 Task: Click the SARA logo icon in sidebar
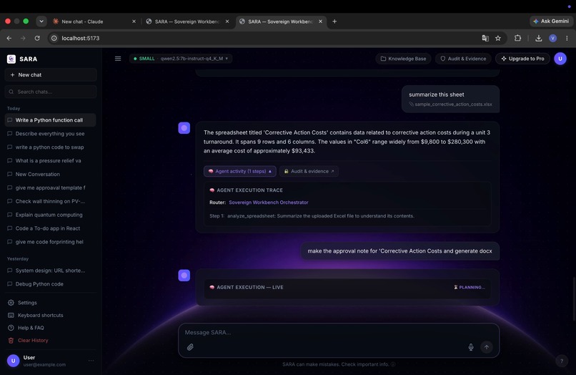pos(11,59)
